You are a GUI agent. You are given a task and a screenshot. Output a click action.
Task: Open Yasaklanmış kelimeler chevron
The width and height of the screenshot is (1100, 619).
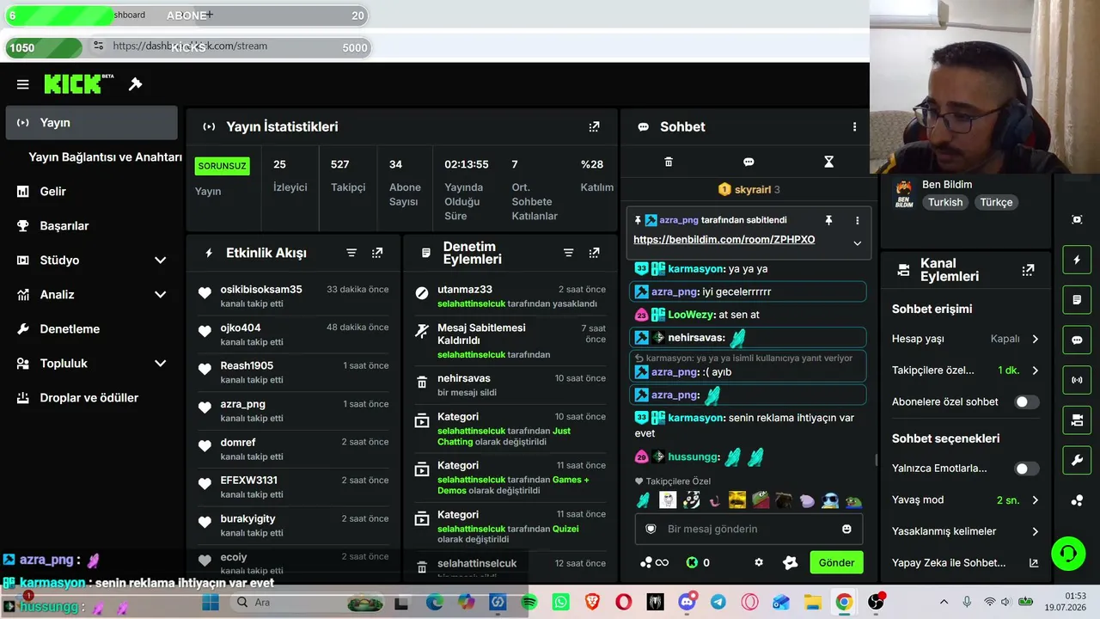1035,531
